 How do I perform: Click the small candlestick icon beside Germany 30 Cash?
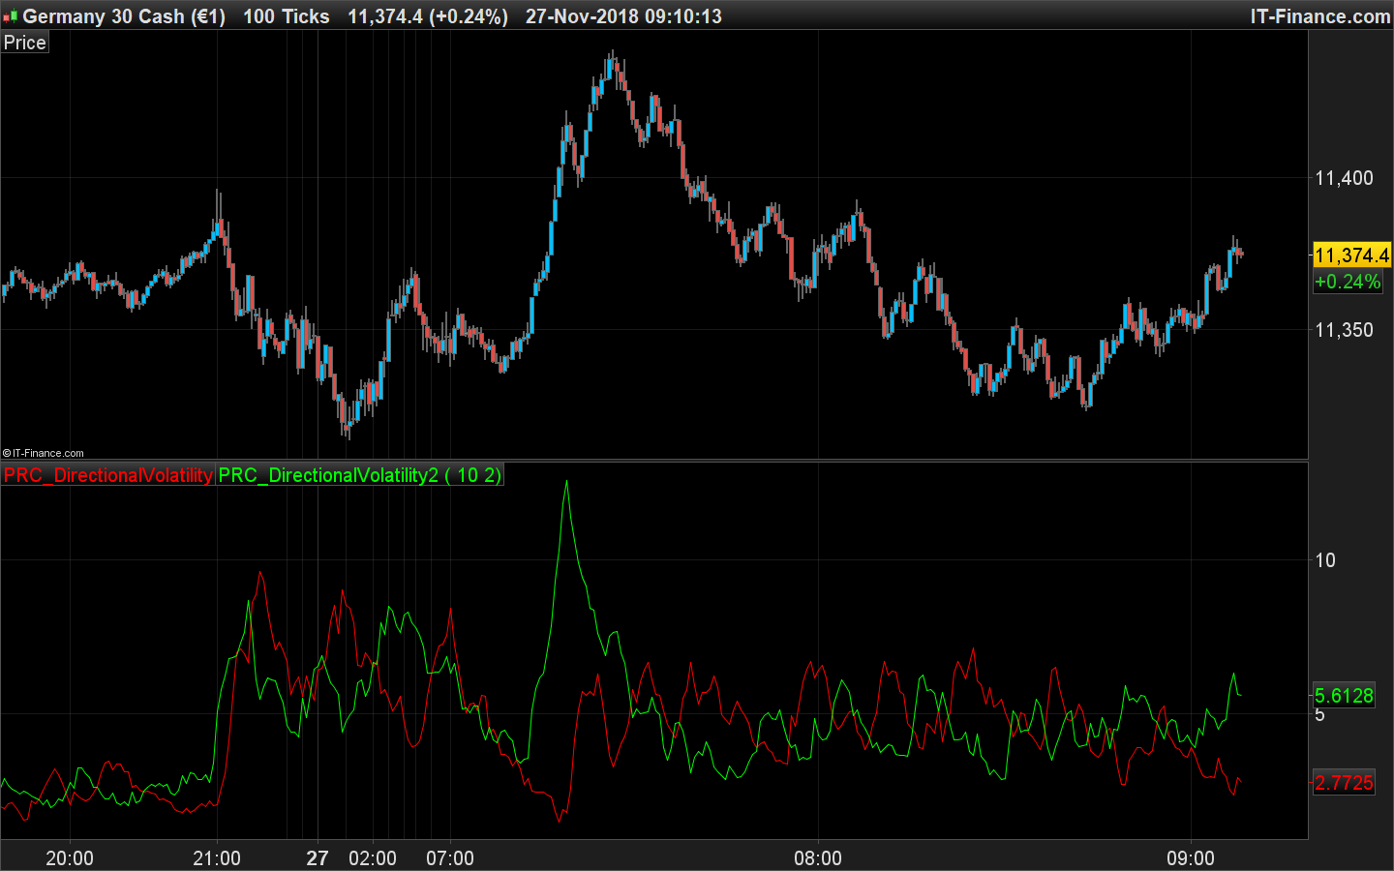click(10, 16)
